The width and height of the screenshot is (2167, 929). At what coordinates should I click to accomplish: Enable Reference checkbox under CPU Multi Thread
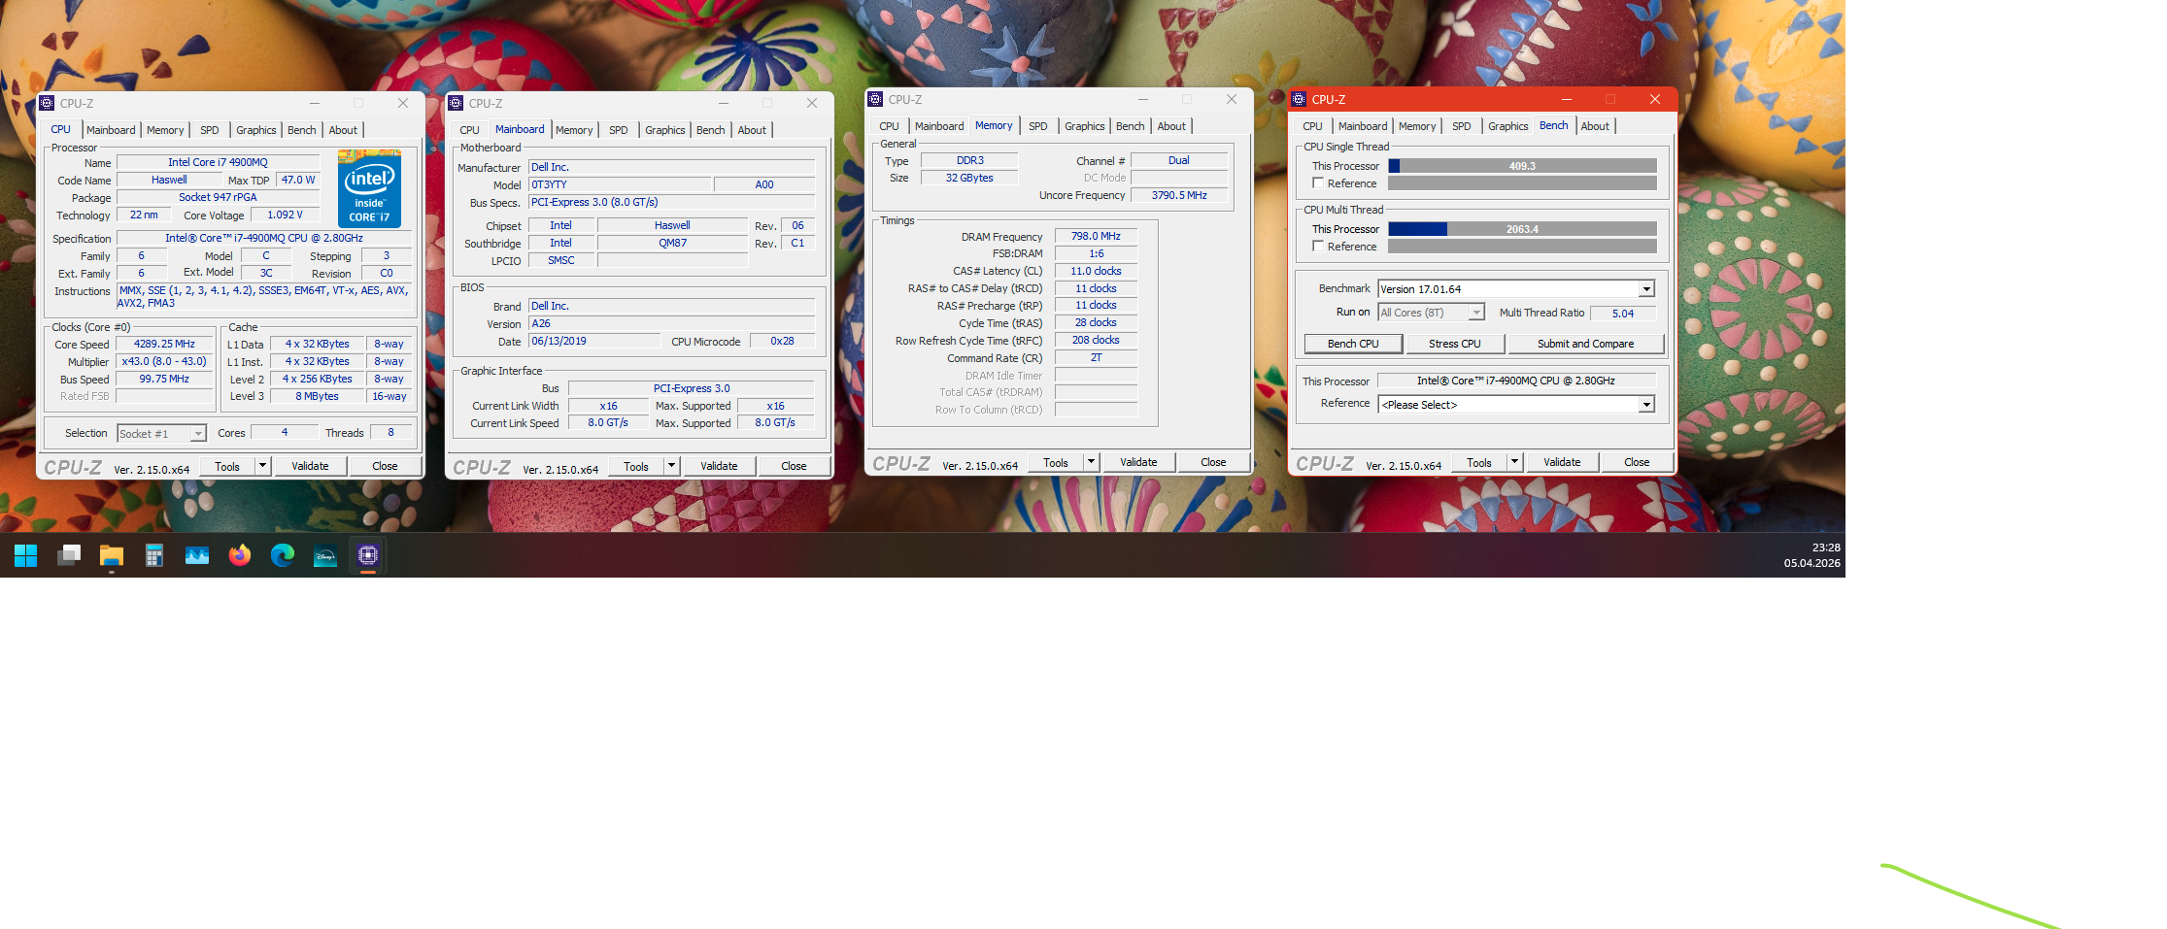point(1318,247)
